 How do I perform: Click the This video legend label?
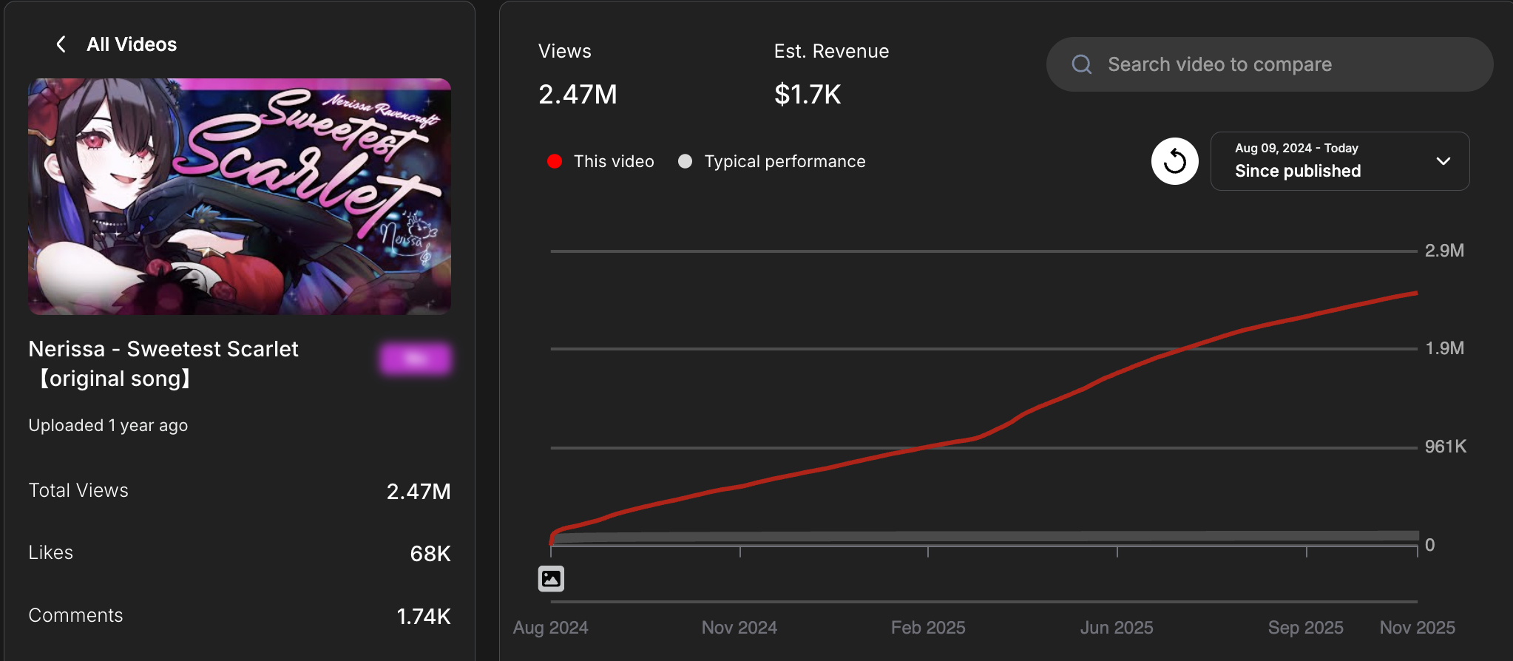(614, 161)
